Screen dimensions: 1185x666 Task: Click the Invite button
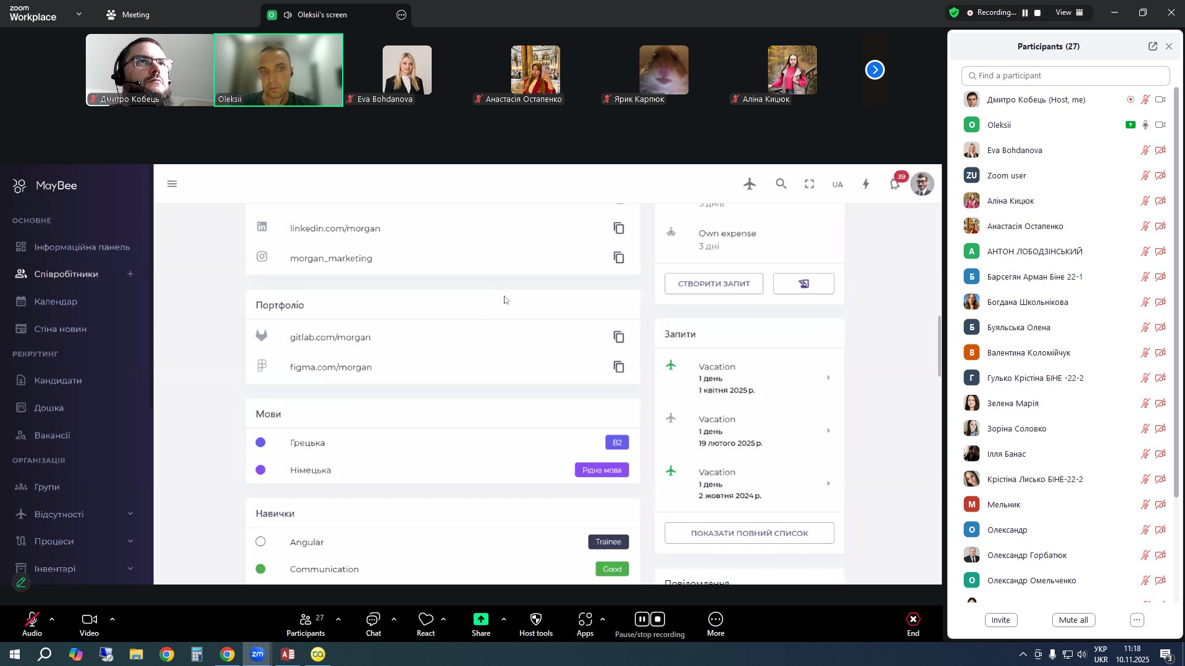(1000, 620)
